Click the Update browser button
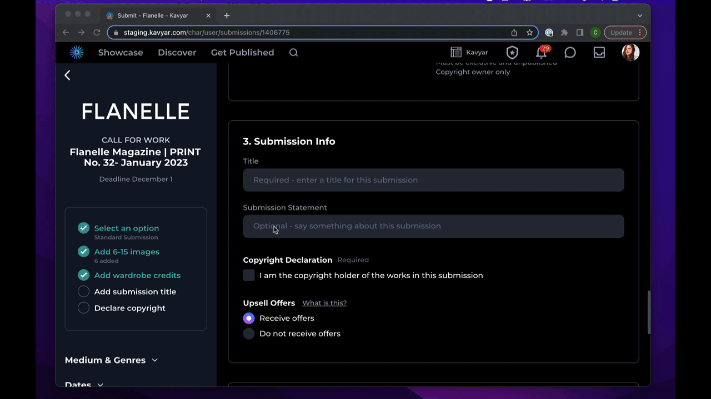The image size is (711, 399). coord(625,33)
